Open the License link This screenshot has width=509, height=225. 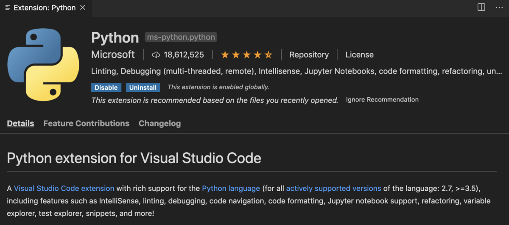[359, 55]
